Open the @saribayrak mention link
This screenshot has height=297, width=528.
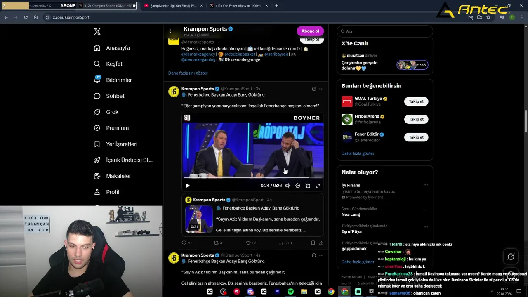click(x=276, y=54)
